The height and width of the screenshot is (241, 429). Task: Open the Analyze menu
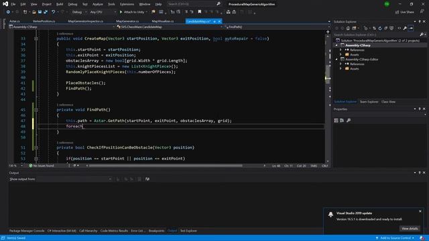[x=97, y=4]
